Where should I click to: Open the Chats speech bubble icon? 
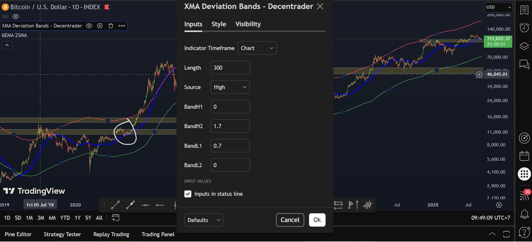524,64
